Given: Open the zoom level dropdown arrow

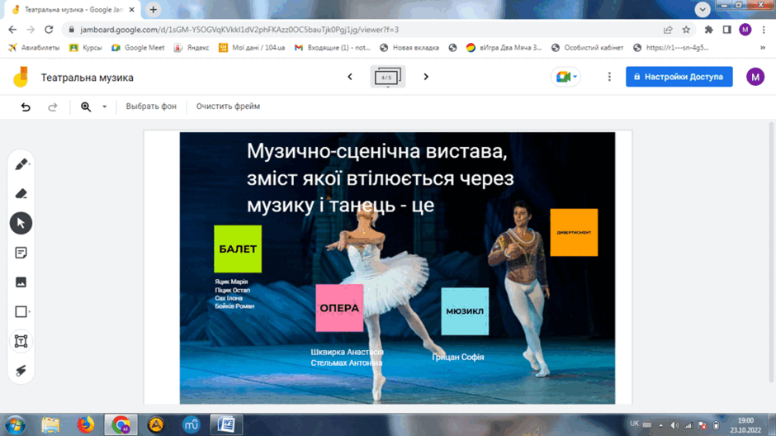Looking at the screenshot, I should pyautogui.click(x=104, y=107).
